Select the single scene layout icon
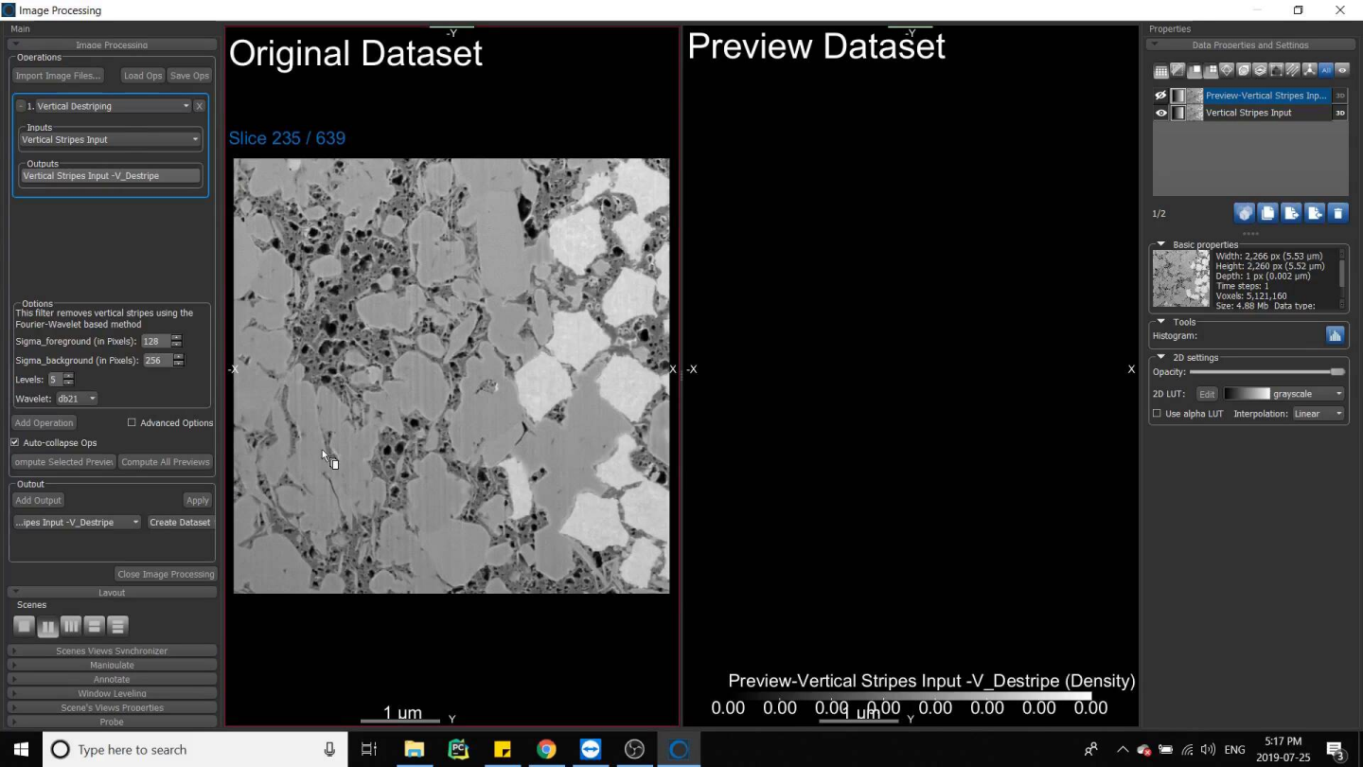The image size is (1363, 767). (x=24, y=626)
